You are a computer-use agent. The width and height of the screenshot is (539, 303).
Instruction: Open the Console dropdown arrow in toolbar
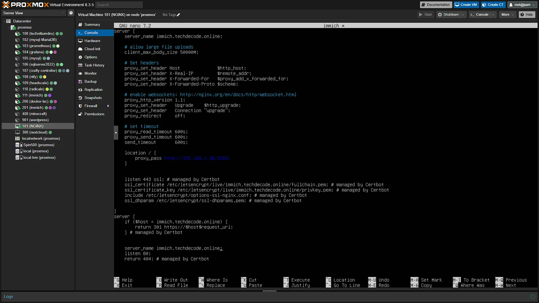coord(493,15)
